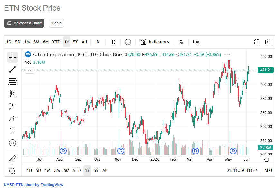The height and width of the screenshot is (190, 279).
Task: Activate the text annotation tool
Action: (13, 131)
